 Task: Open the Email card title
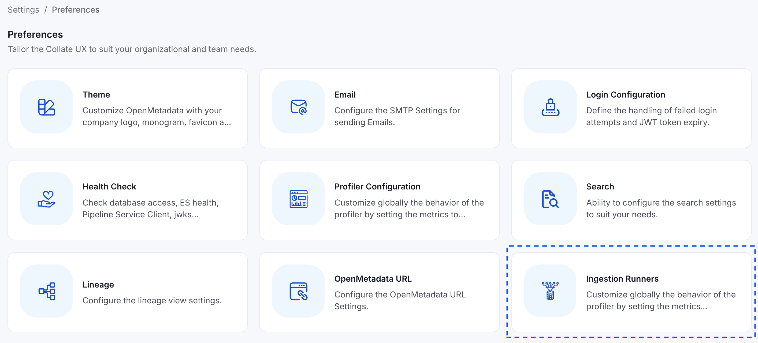pyautogui.click(x=345, y=95)
